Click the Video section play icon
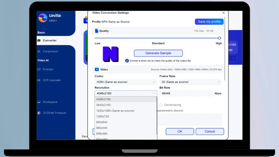The height and width of the screenshot is (157, 279). tap(97, 70)
